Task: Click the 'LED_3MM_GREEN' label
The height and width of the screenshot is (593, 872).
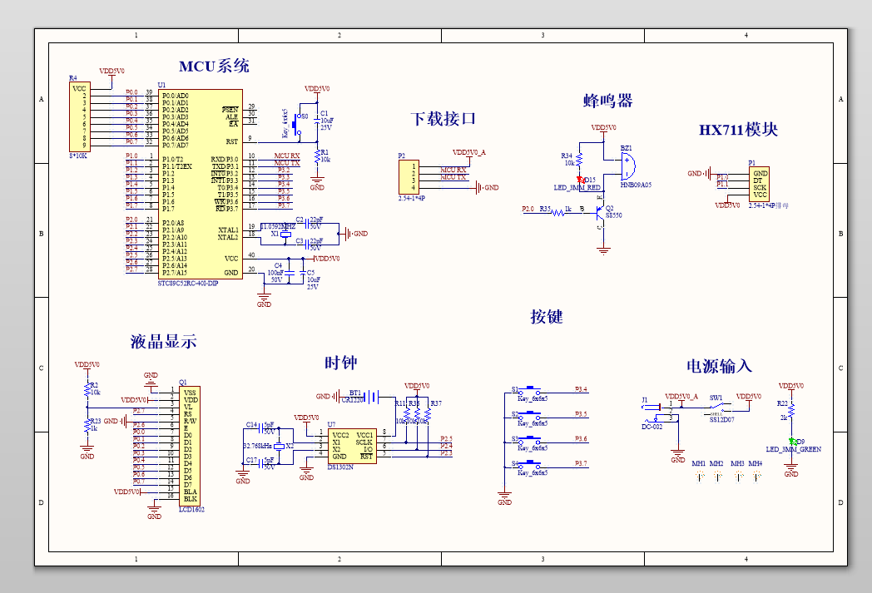Action: [x=793, y=450]
